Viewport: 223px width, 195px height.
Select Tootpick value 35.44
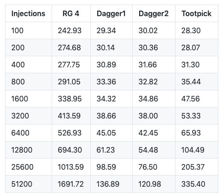(191, 82)
